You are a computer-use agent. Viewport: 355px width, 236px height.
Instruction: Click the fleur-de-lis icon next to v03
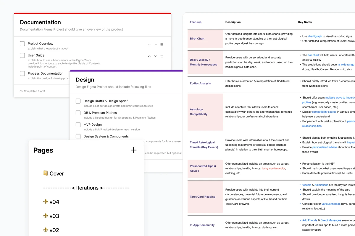click(x=45, y=216)
